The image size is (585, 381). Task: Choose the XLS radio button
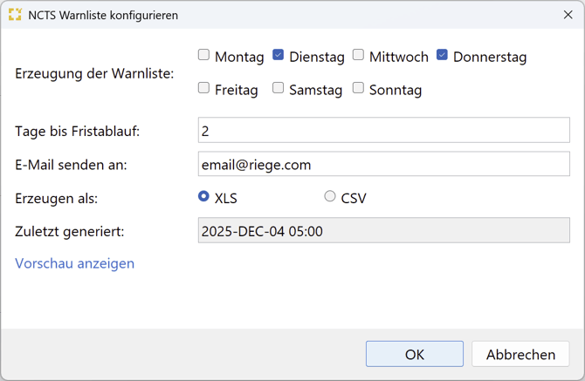click(204, 197)
